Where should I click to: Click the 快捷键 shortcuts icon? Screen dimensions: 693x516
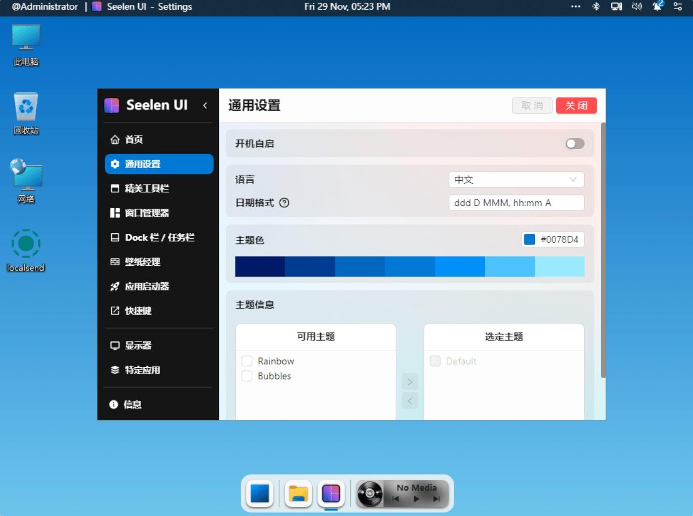(115, 311)
